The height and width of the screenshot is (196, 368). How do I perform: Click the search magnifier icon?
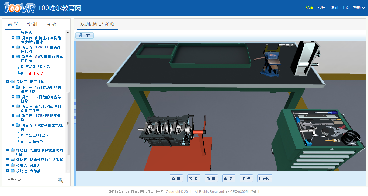[61, 180]
